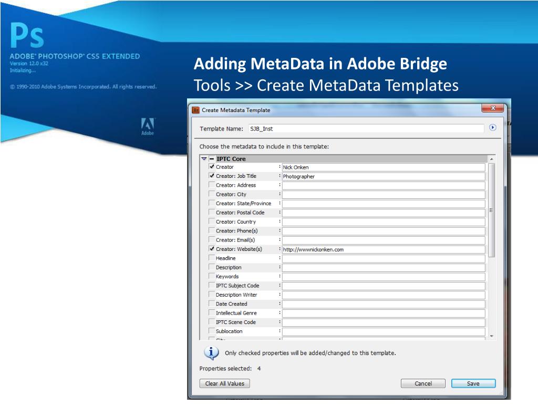Click the Creator: Phone(s) label

point(237,231)
